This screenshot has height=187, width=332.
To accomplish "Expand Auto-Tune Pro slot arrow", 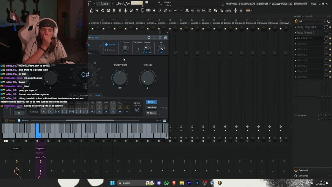I will pos(295,38).
